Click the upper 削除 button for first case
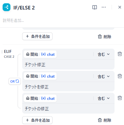The width and height of the screenshot is (124, 125). tap(104, 37)
